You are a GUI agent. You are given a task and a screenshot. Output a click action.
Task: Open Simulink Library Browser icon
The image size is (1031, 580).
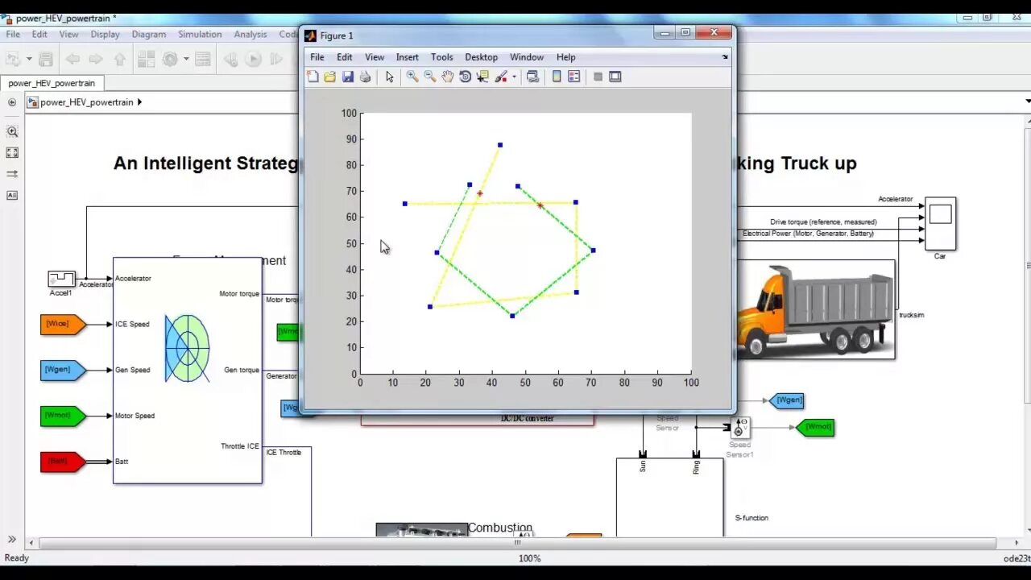click(146, 59)
